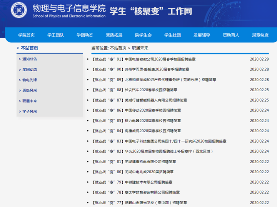The image size is (277, 207).
Task: Open the 学院首页 navigation menu item
Action: coord(26,35)
